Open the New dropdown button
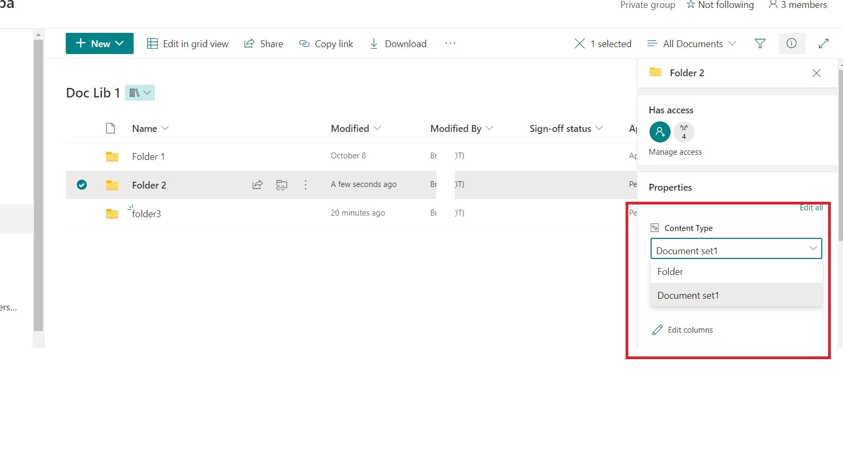Screen dimensions: 843x464 [x=100, y=43]
